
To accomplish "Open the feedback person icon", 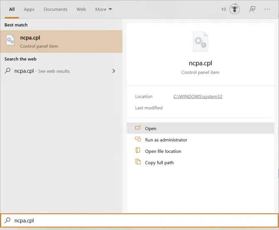I will coord(252,9).
